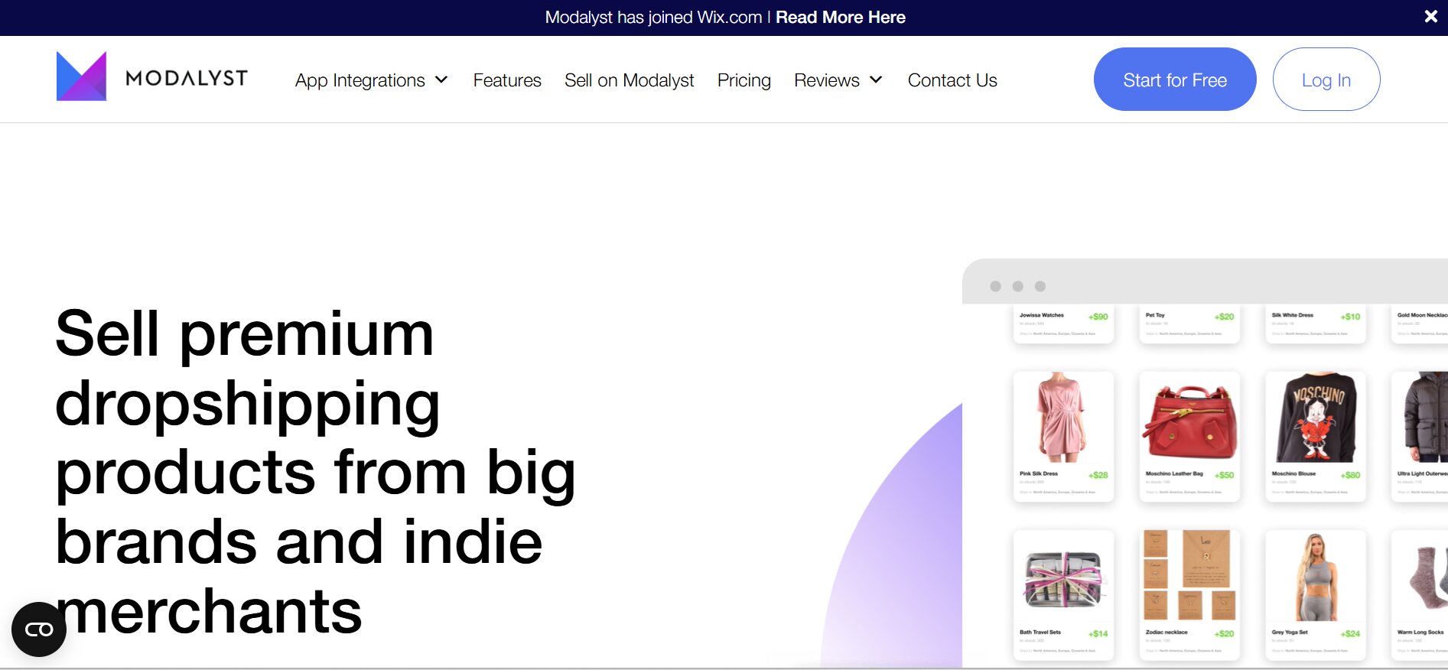Click the MODALYST wordmark text
The image size is (1448, 670).
(x=187, y=78)
